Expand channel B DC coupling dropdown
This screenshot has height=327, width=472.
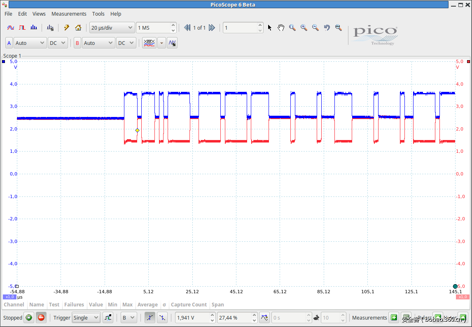tap(126, 43)
